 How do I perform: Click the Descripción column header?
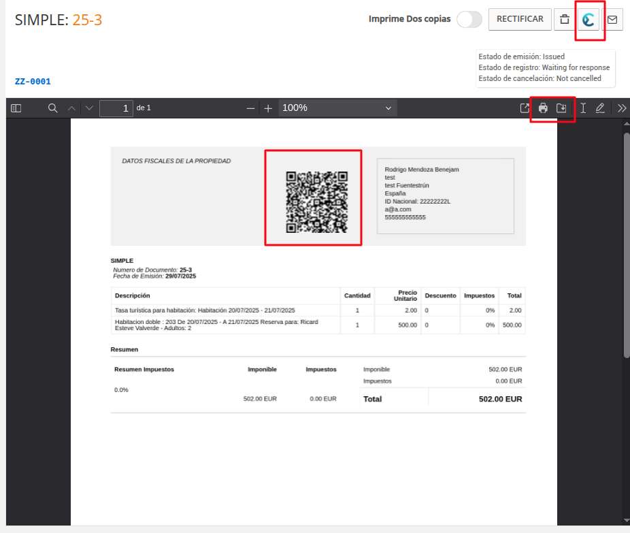coord(132,296)
